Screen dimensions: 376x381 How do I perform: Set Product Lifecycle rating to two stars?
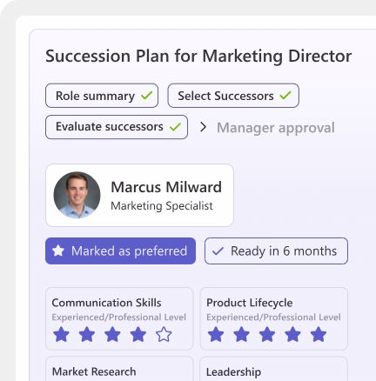241,334
